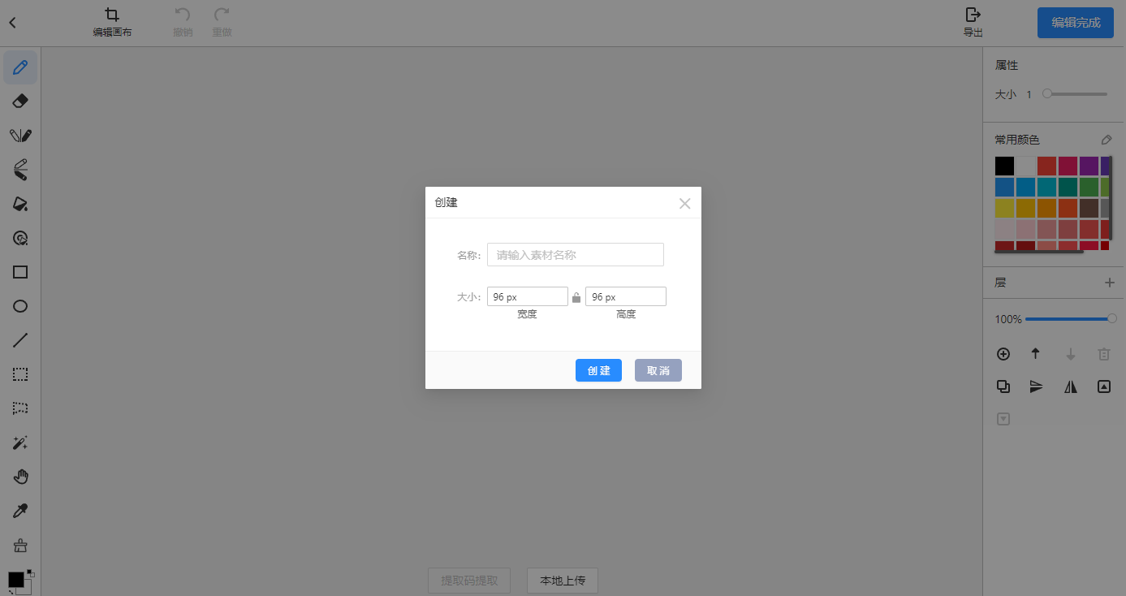Select the Hand pan tool

click(20, 477)
